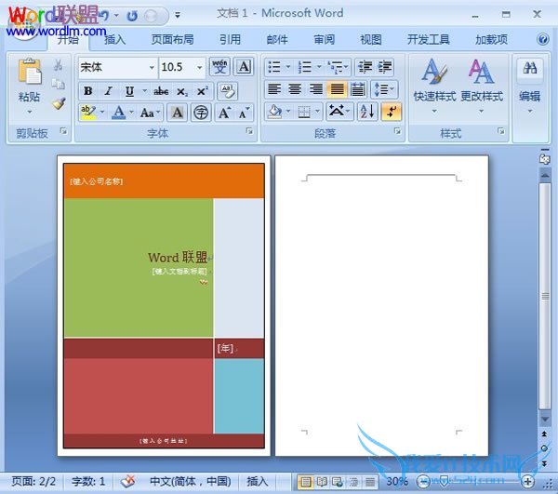
Task: Click the Center alignment icon
Action: click(x=295, y=89)
